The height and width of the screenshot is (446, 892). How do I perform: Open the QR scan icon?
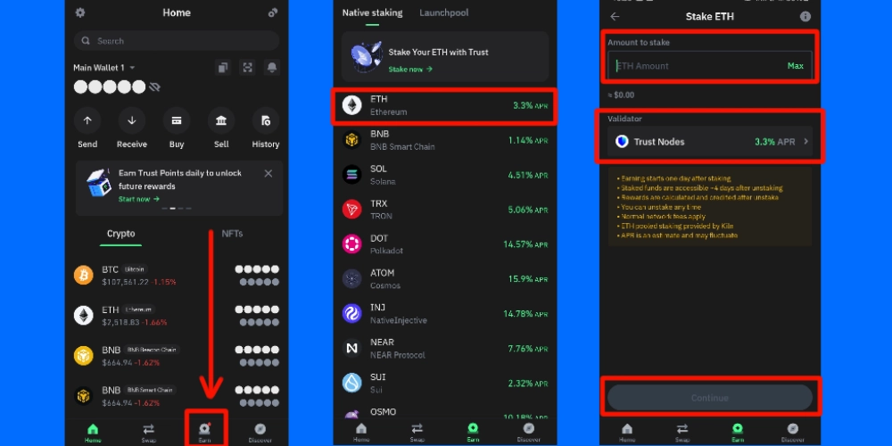[x=247, y=68]
